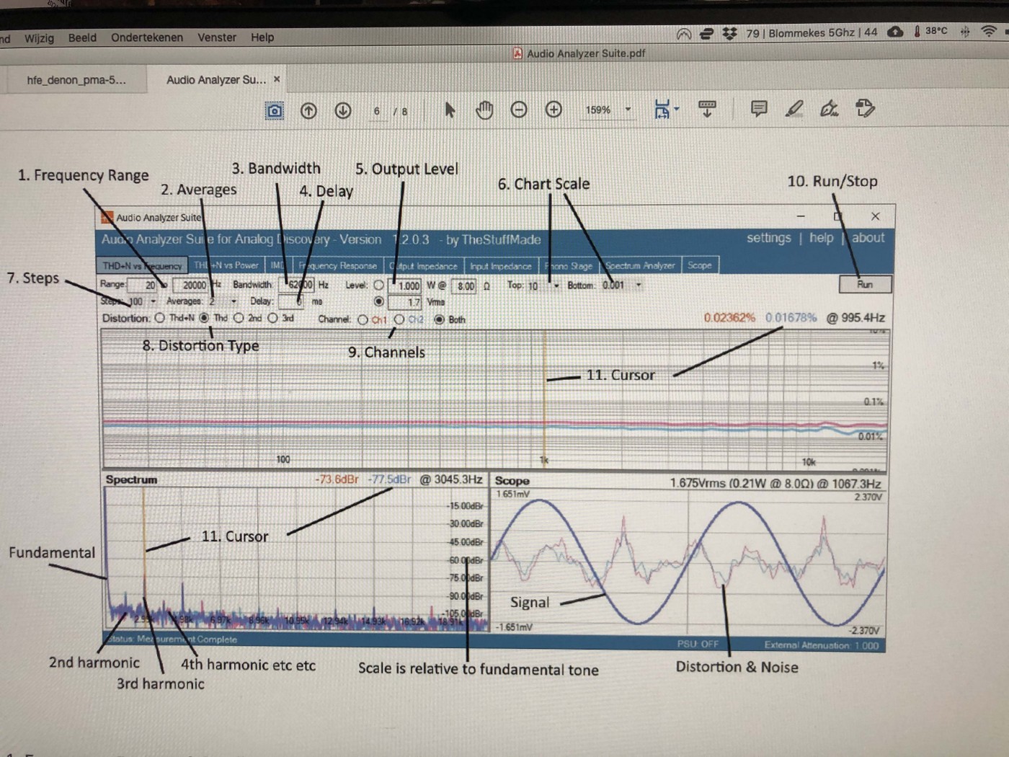Open the Beeld menu
The image size is (1009, 757).
[82, 37]
